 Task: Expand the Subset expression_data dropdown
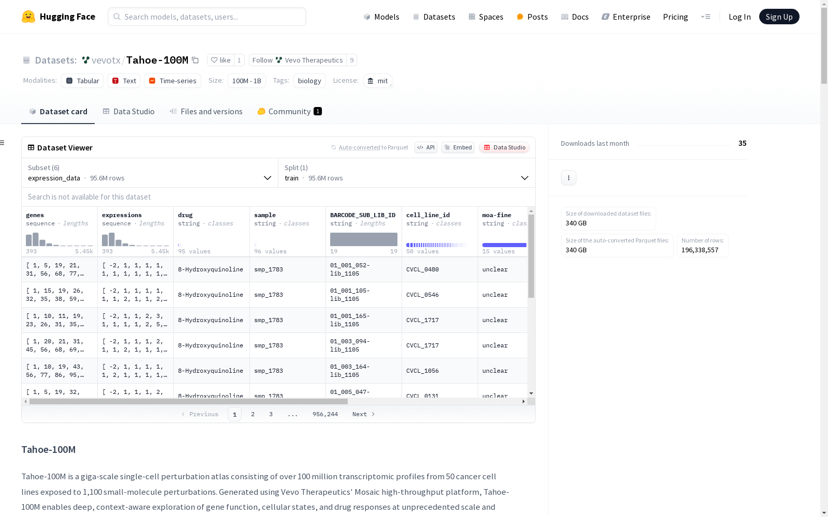point(150,173)
